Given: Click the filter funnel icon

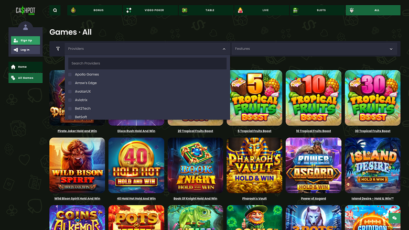Looking at the screenshot, I should point(58,49).
